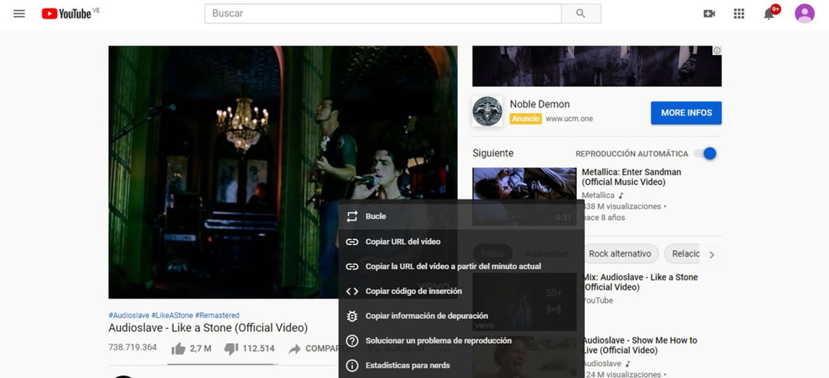
Task: Open Estadísticas para nerds
Action: [x=461, y=366]
